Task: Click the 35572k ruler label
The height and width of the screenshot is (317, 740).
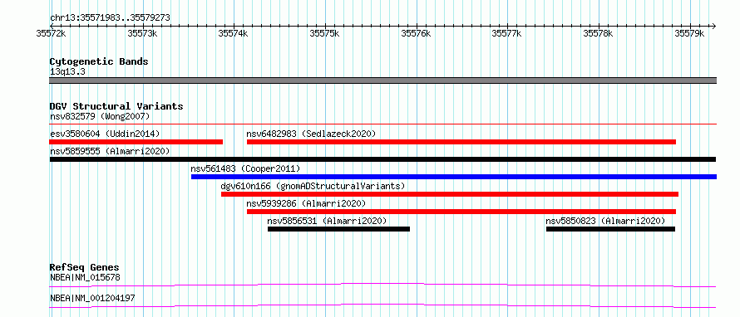Action: coord(51,33)
